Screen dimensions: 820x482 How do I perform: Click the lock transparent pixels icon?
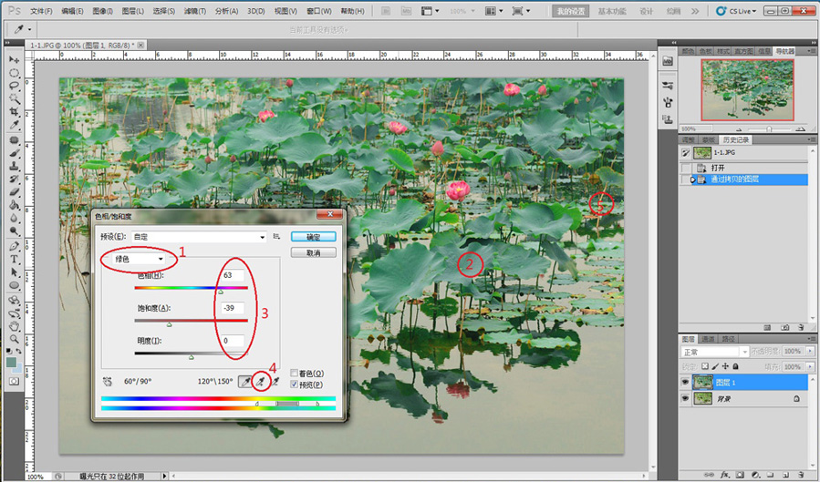pyautogui.click(x=705, y=366)
